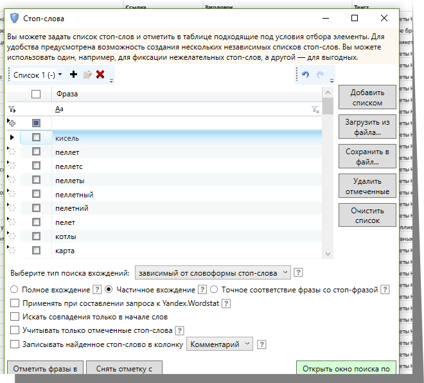This screenshot has width=424, height=383.
Task: Check the box for пеллет
Action: [36, 152]
